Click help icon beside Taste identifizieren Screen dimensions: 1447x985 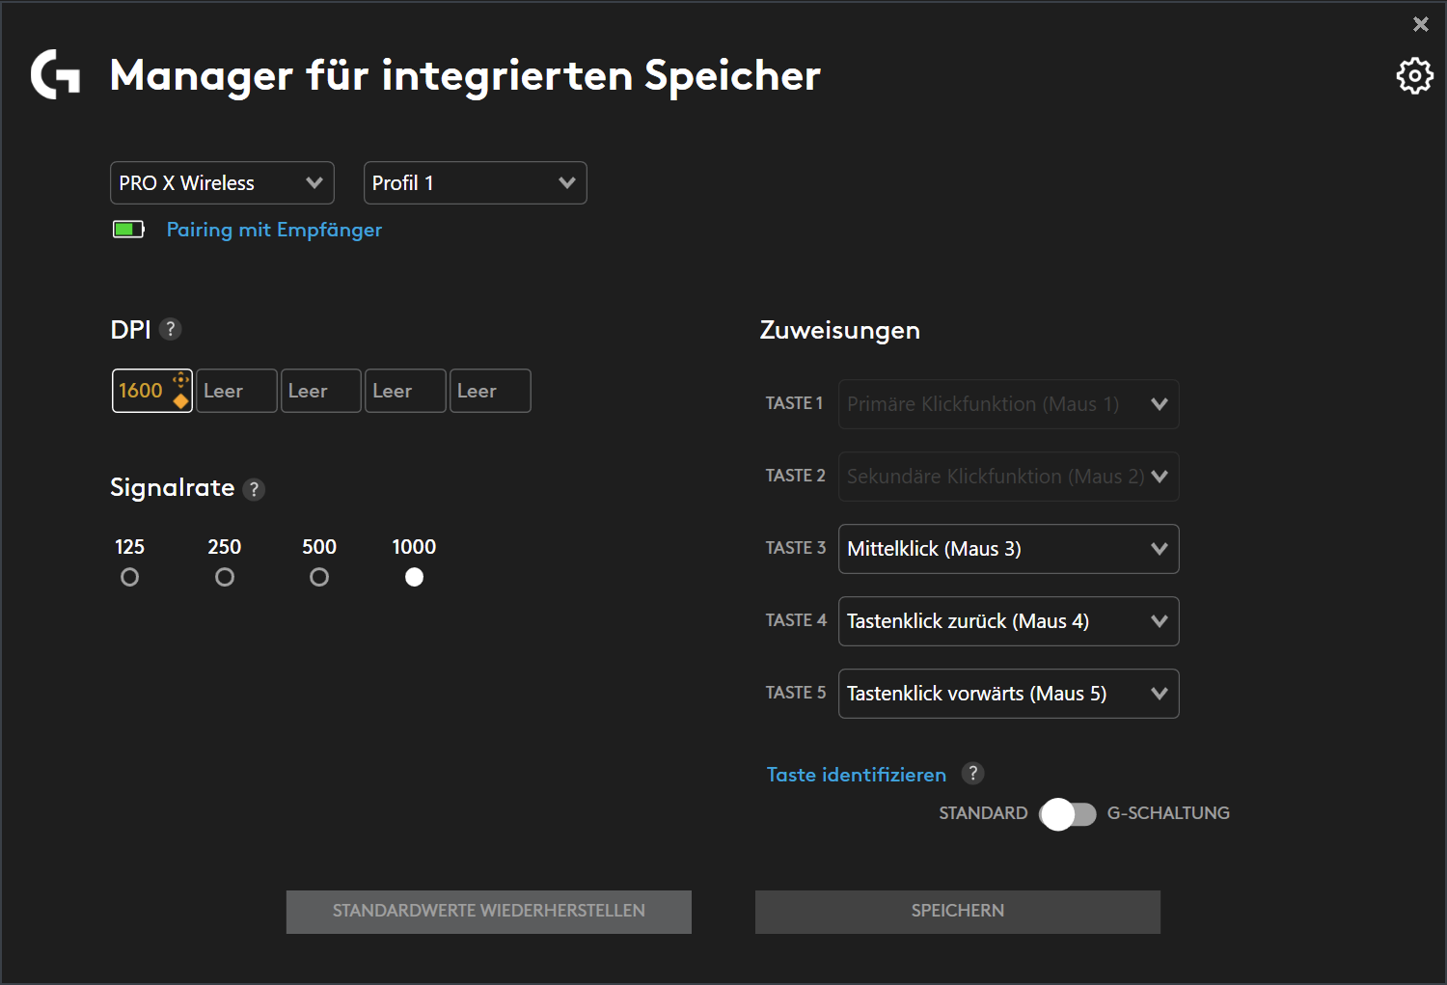pyautogui.click(x=972, y=773)
